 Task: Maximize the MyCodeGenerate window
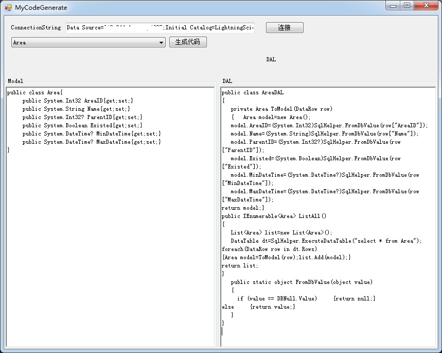tap(407, 6)
